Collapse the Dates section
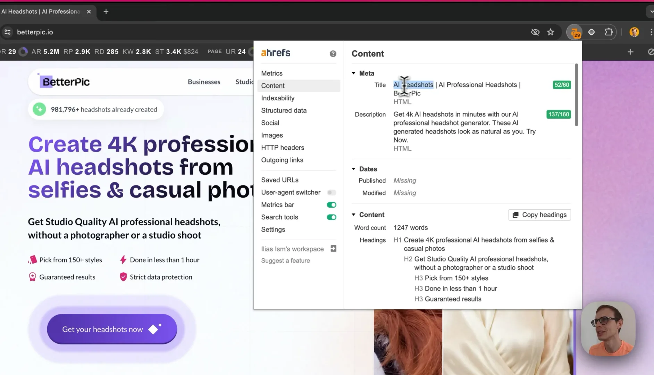Viewport: 654px width, 375px height. click(353, 169)
